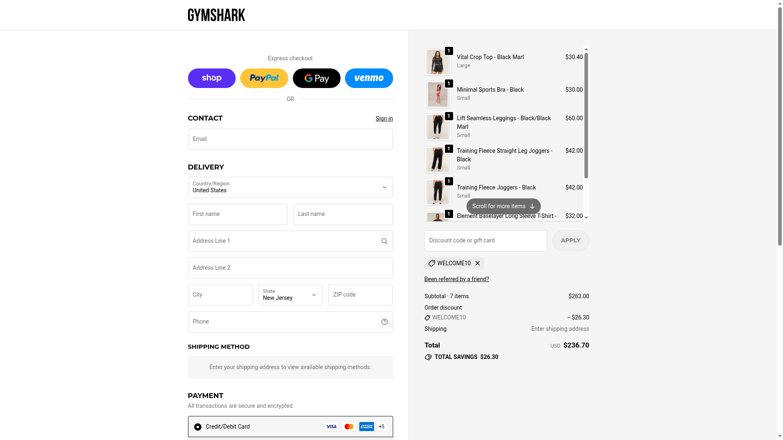The height and width of the screenshot is (440, 783).
Task: Open the Country/Region dropdown
Action: click(290, 187)
